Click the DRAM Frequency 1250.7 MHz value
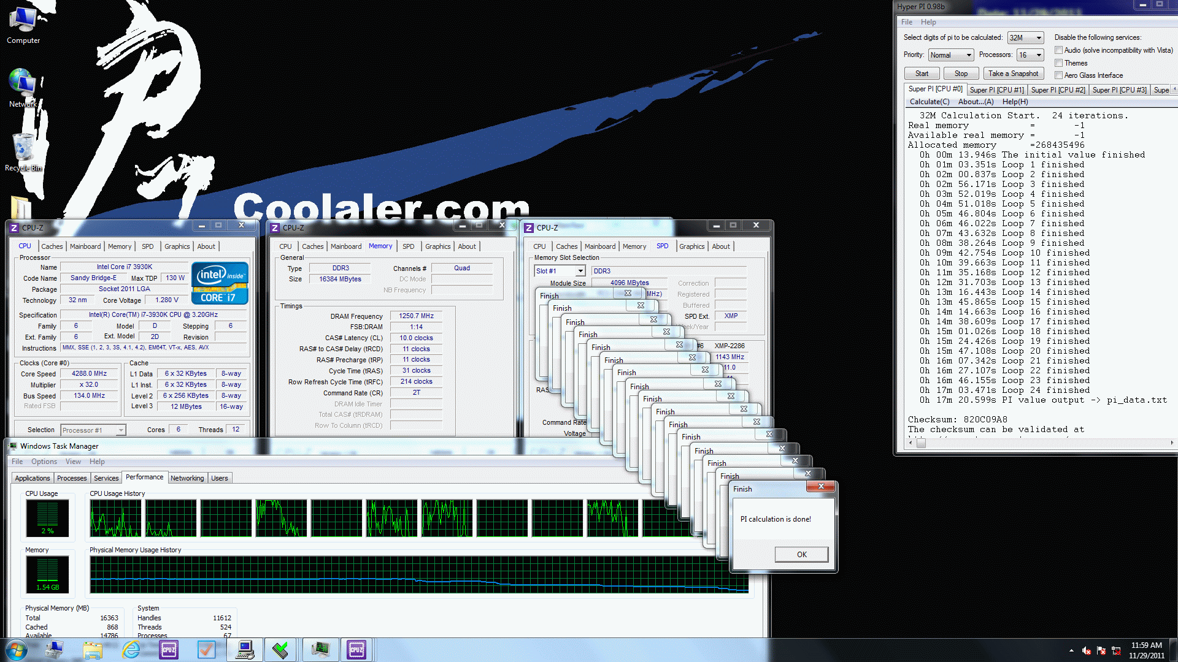This screenshot has height=662, width=1178. (416, 316)
